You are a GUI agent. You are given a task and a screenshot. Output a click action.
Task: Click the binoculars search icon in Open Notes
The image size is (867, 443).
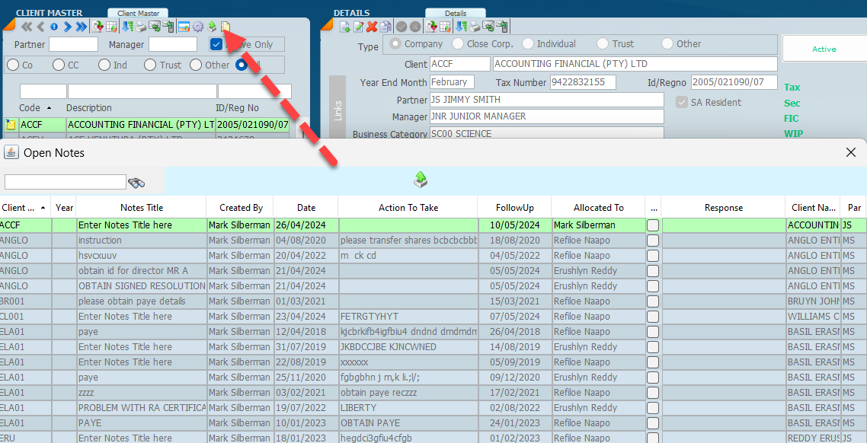pyautogui.click(x=136, y=183)
